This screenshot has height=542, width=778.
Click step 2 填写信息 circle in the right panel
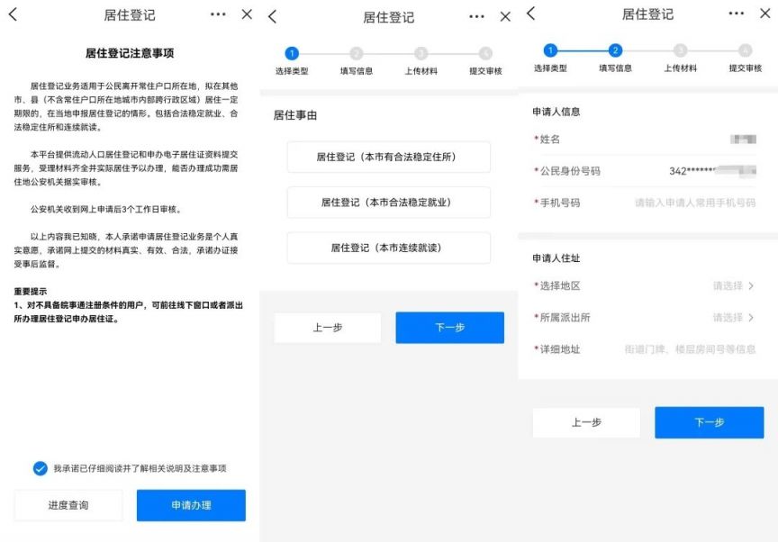point(615,51)
